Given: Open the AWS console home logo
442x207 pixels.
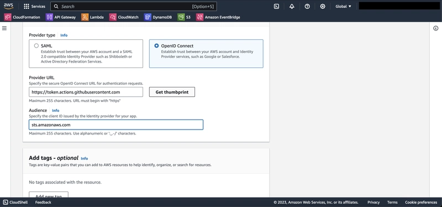Looking at the screenshot, I should point(8,6).
